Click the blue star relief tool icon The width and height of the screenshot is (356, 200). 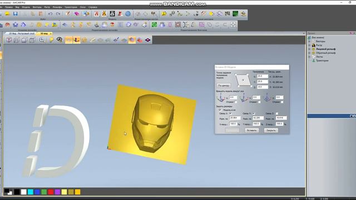click(x=16, y=24)
